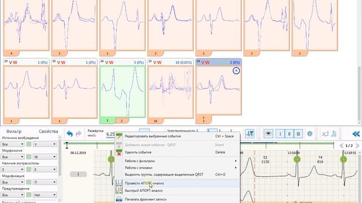Viewport: 362px width, 203px height.
Task: Toggle lead I display button
Action: point(281,134)
